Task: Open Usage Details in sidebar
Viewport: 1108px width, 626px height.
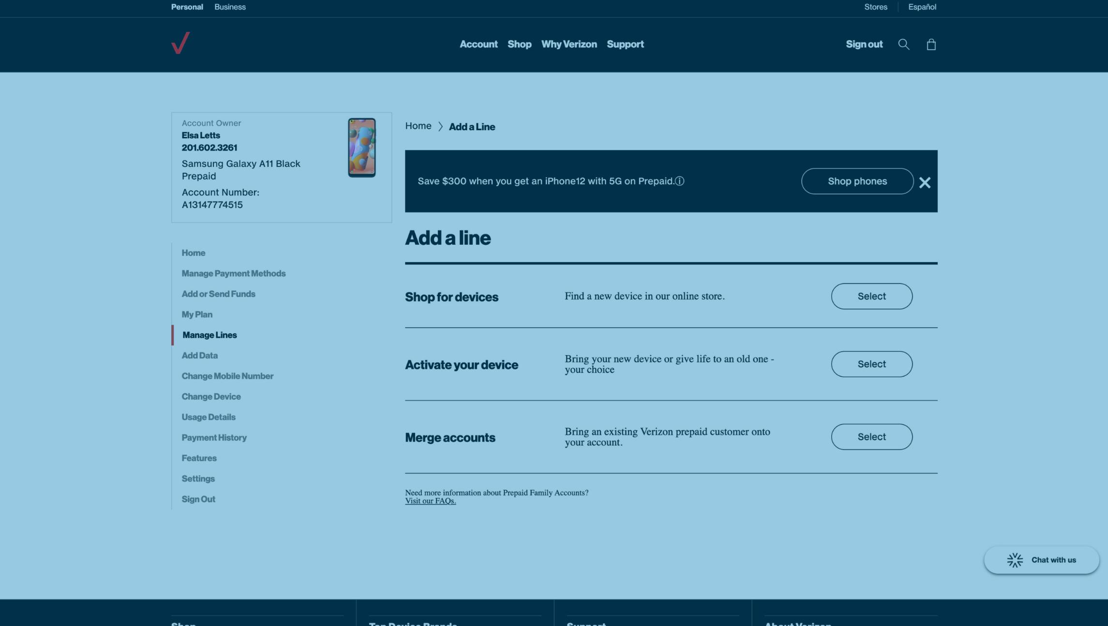Action: (208, 417)
